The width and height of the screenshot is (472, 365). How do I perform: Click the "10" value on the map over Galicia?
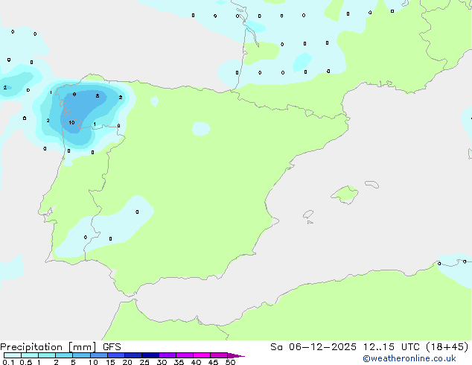(x=71, y=123)
